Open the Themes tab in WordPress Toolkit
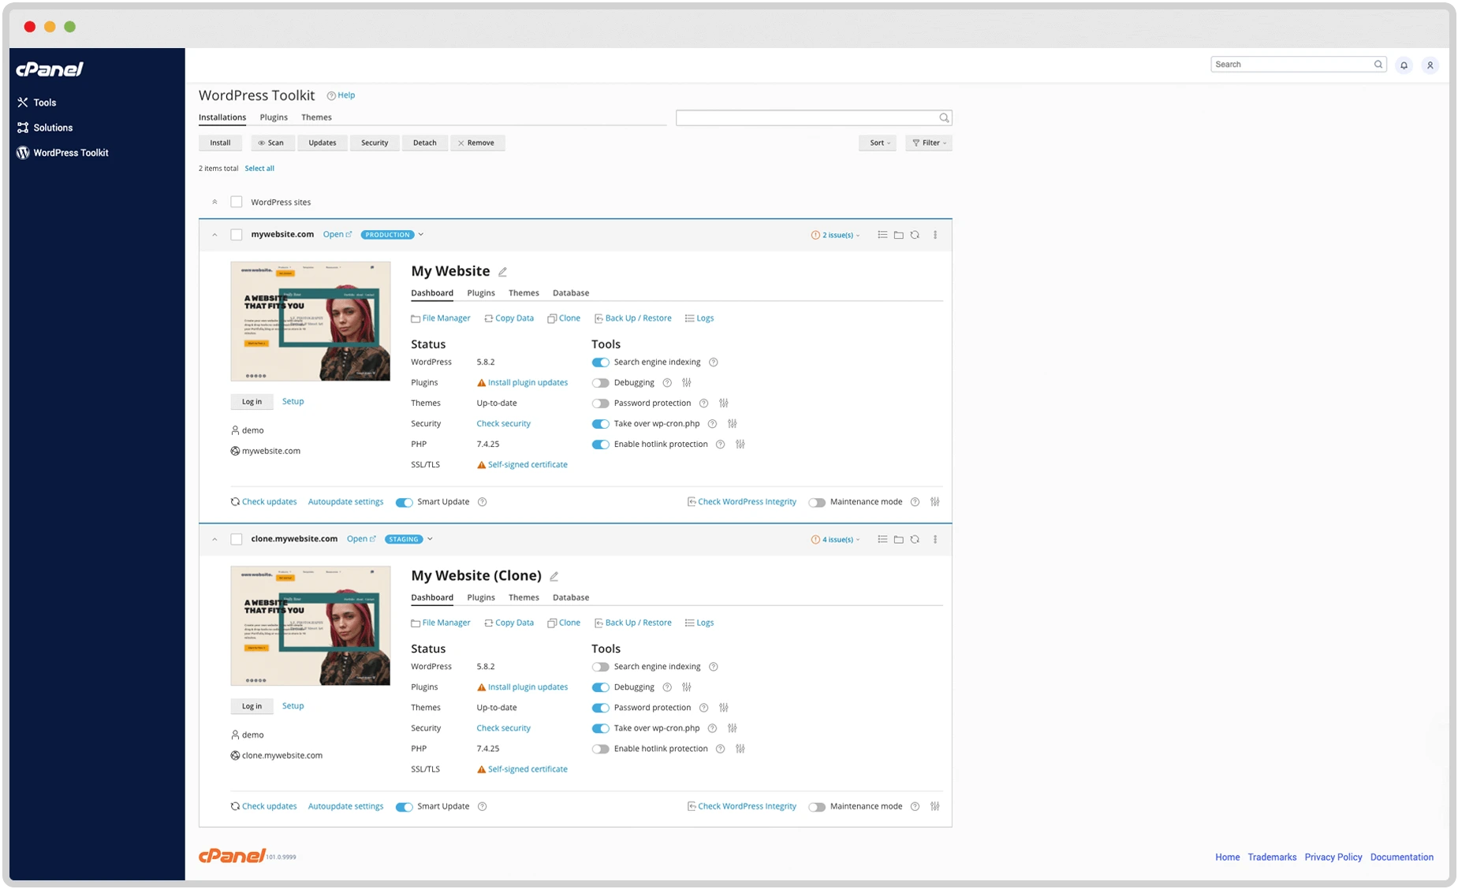Image resolution: width=1458 pixels, height=889 pixels. [316, 117]
